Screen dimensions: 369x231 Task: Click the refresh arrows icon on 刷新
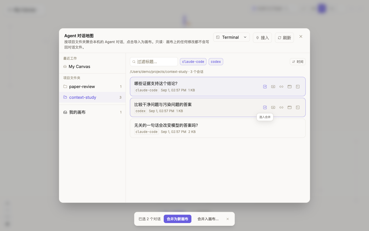tap(280, 38)
